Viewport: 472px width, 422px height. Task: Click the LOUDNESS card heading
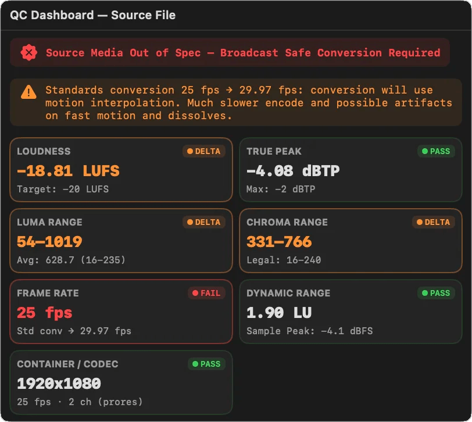(x=44, y=151)
